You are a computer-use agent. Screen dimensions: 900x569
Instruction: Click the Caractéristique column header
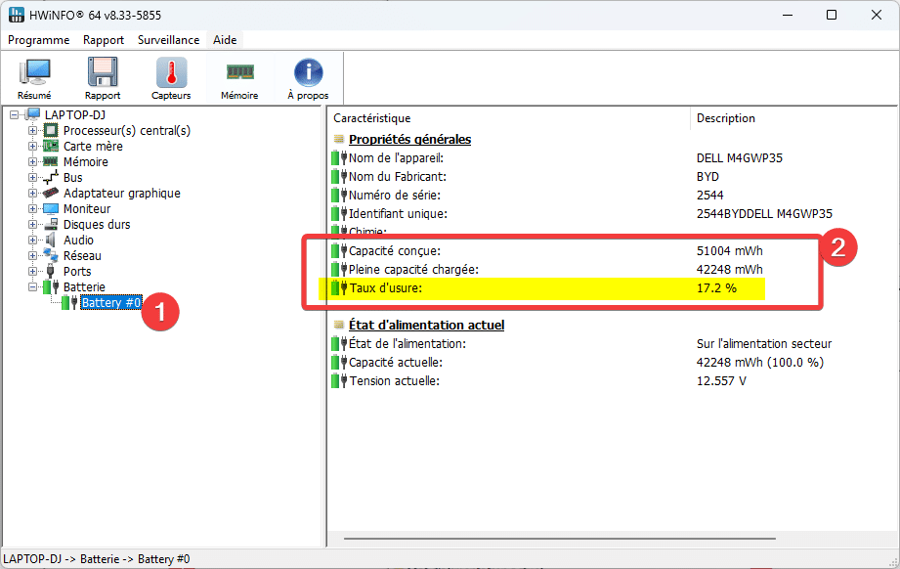(x=372, y=118)
